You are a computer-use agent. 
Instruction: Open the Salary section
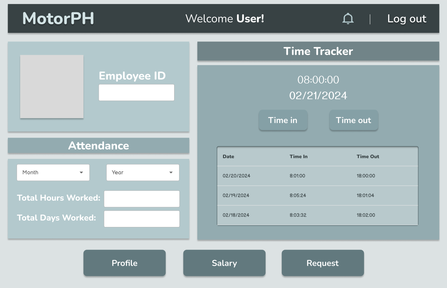tap(224, 263)
